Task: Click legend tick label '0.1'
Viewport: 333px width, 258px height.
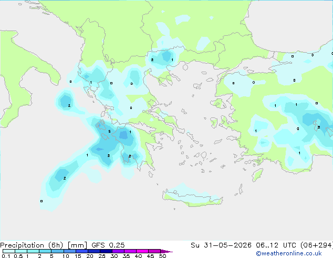Action: (6, 256)
